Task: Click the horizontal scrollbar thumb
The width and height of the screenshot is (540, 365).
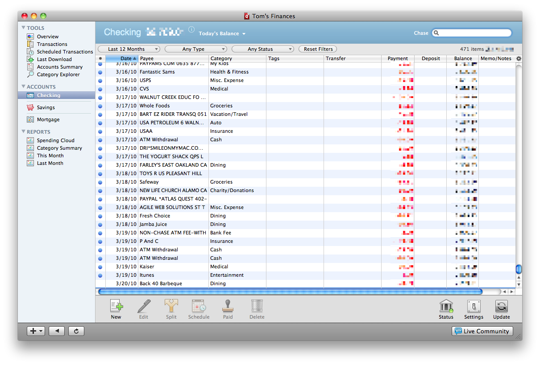Action: [290, 291]
